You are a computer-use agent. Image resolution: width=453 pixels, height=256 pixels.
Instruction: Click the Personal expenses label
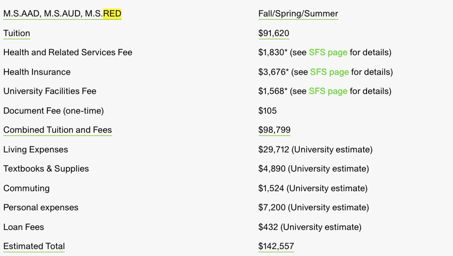tap(41, 208)
